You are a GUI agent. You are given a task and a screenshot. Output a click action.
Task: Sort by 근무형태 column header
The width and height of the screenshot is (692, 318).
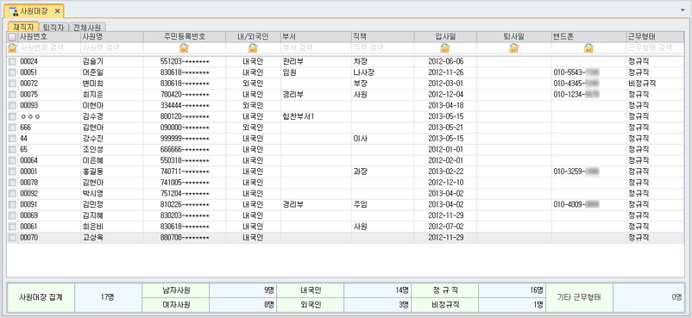point(655,37)
